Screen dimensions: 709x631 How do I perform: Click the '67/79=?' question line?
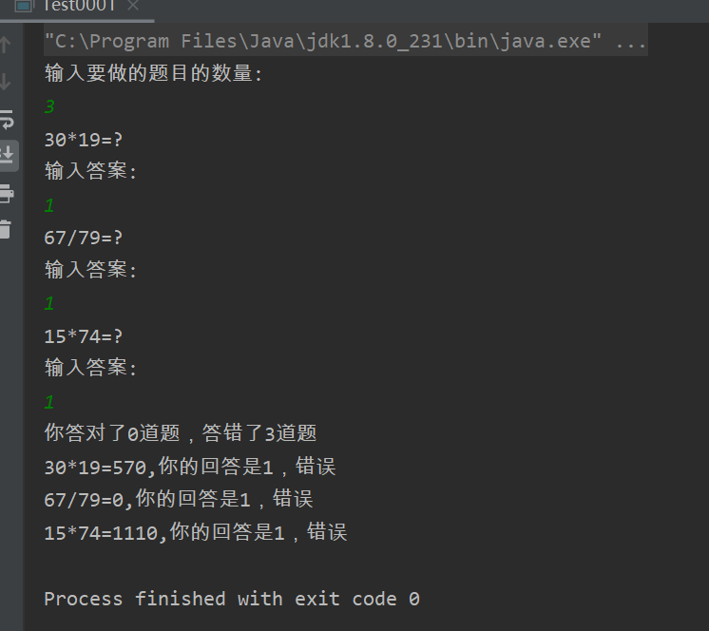coord(84,238)
